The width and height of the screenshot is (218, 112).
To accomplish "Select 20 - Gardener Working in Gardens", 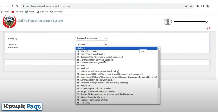I will (117, 100).
